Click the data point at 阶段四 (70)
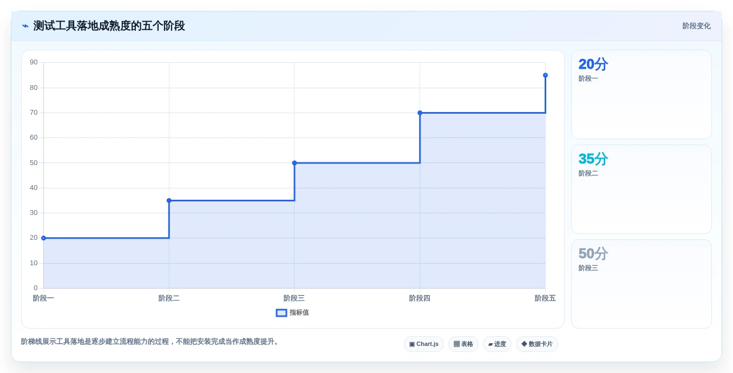The image size is (733, 373). pyautogui.click(x=420, y=113)
